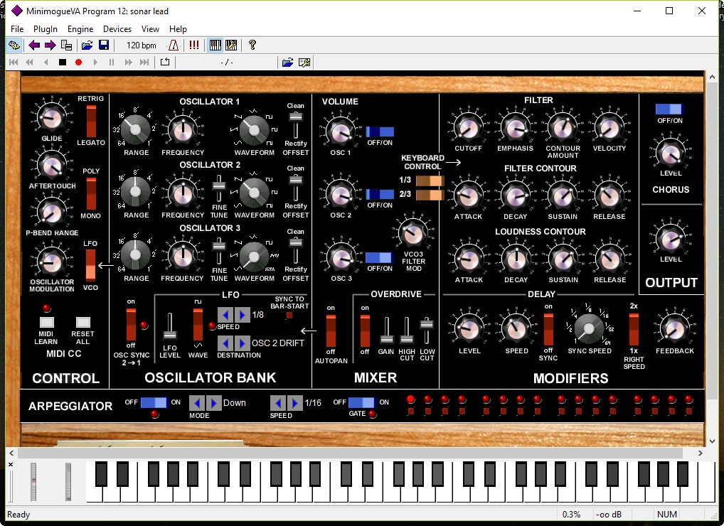
Task: Flip the RETRIG/LEGATO switch
Action: click(91, 121)
